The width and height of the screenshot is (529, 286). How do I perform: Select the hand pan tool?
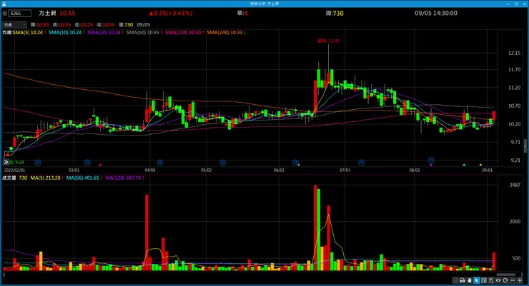pyautogui.click(x=470, y=280)
